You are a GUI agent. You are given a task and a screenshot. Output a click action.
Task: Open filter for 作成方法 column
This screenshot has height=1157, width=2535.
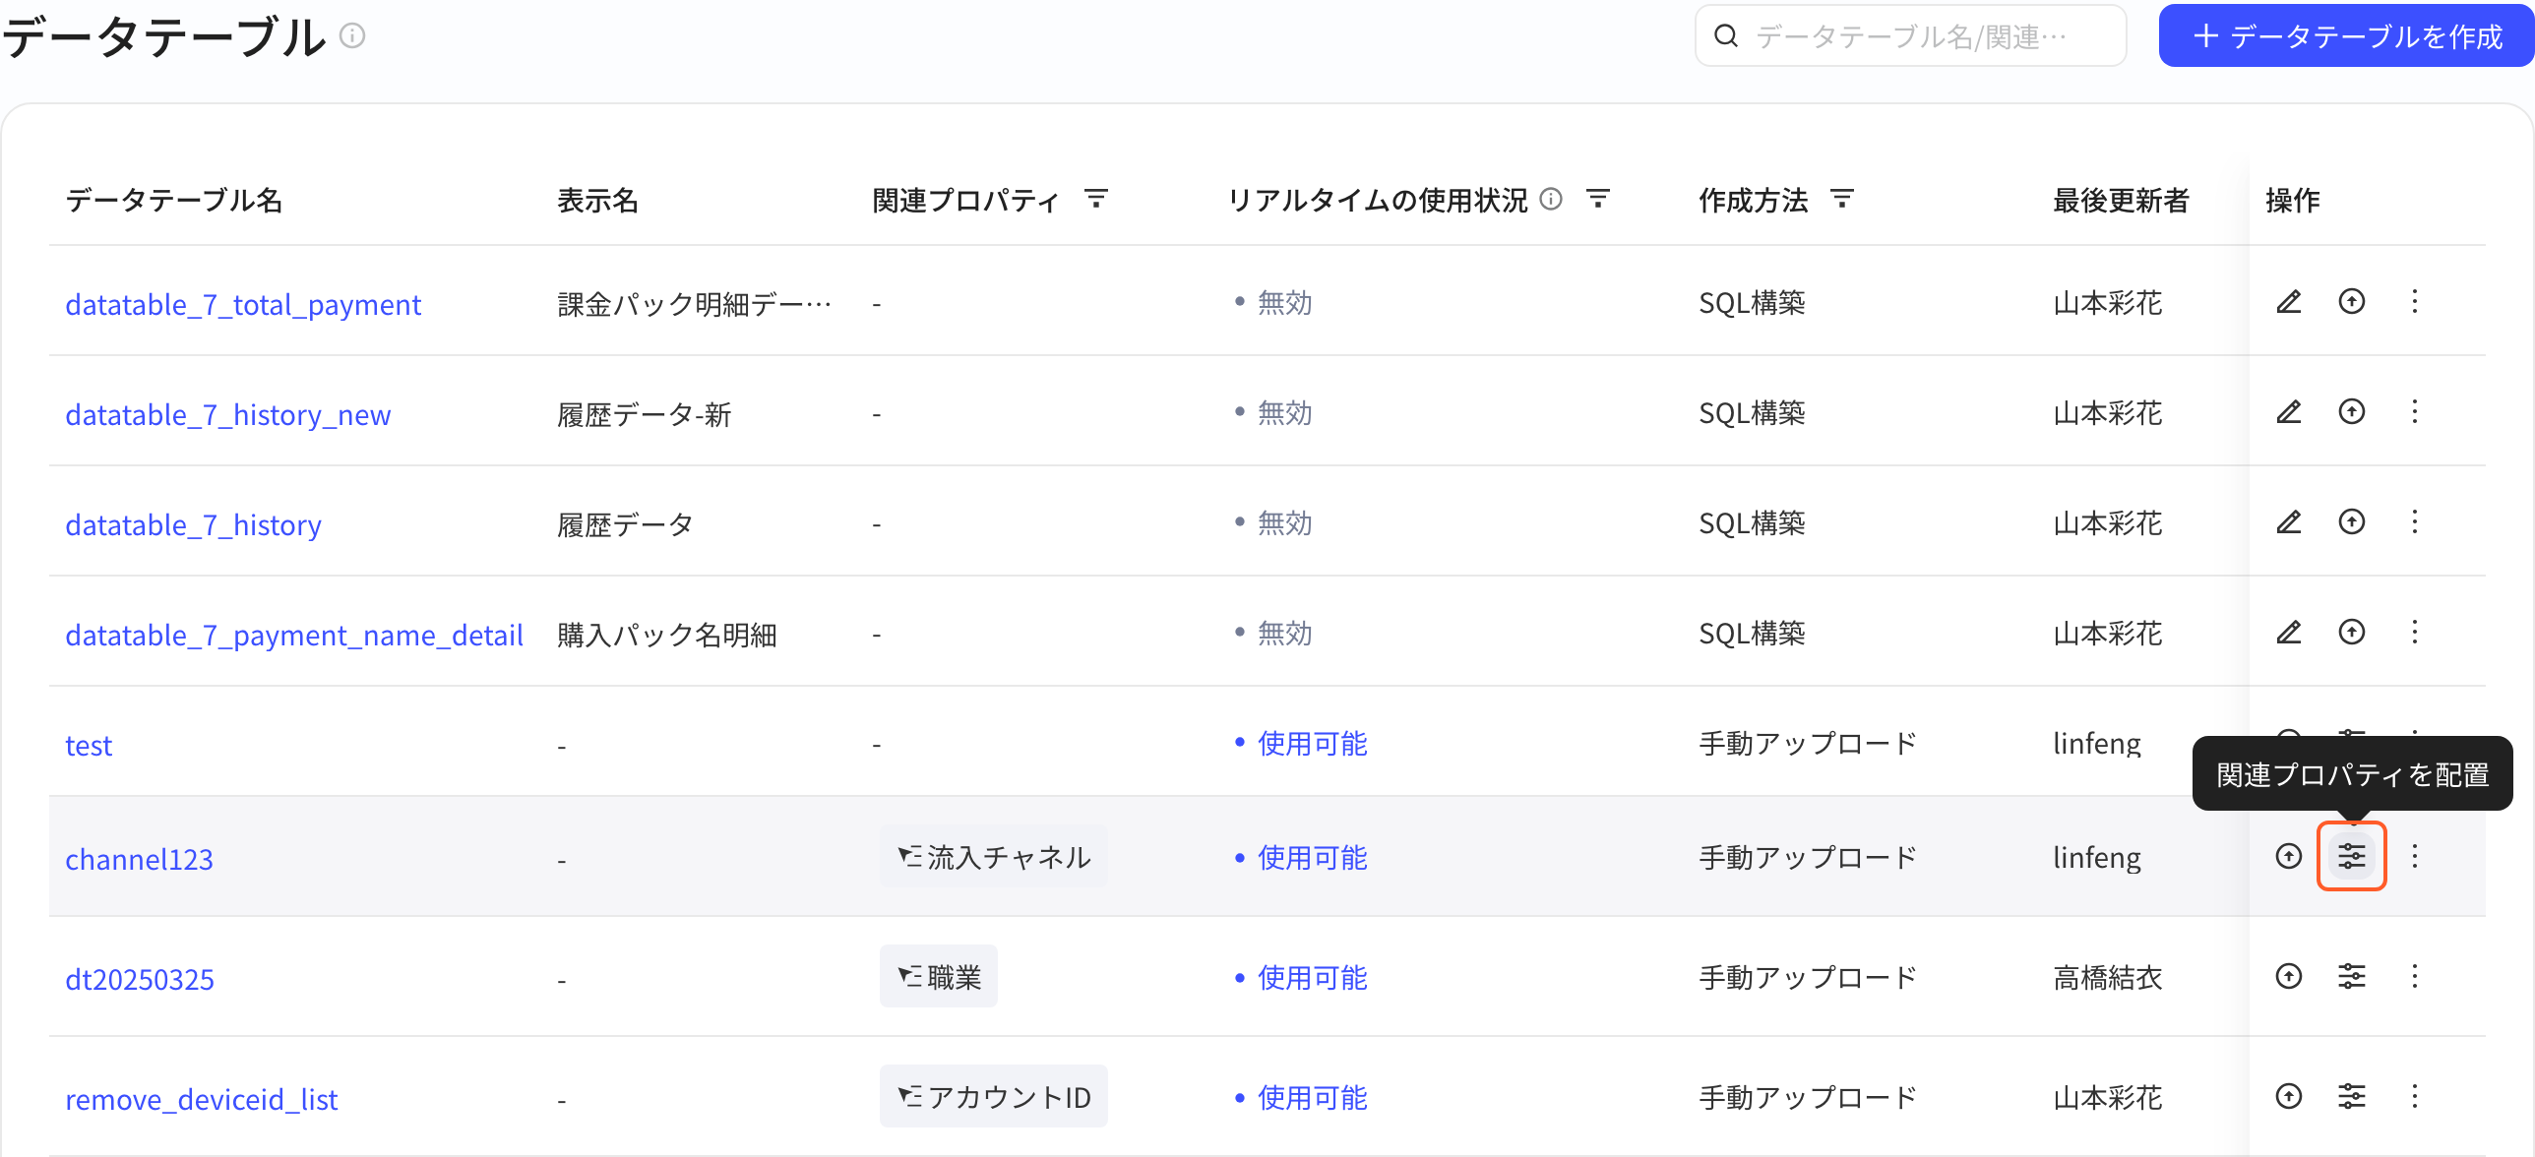[x=1842, y=200]
